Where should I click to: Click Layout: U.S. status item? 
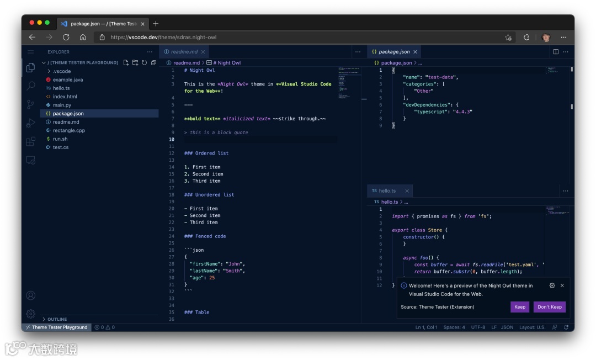[532, 327]
